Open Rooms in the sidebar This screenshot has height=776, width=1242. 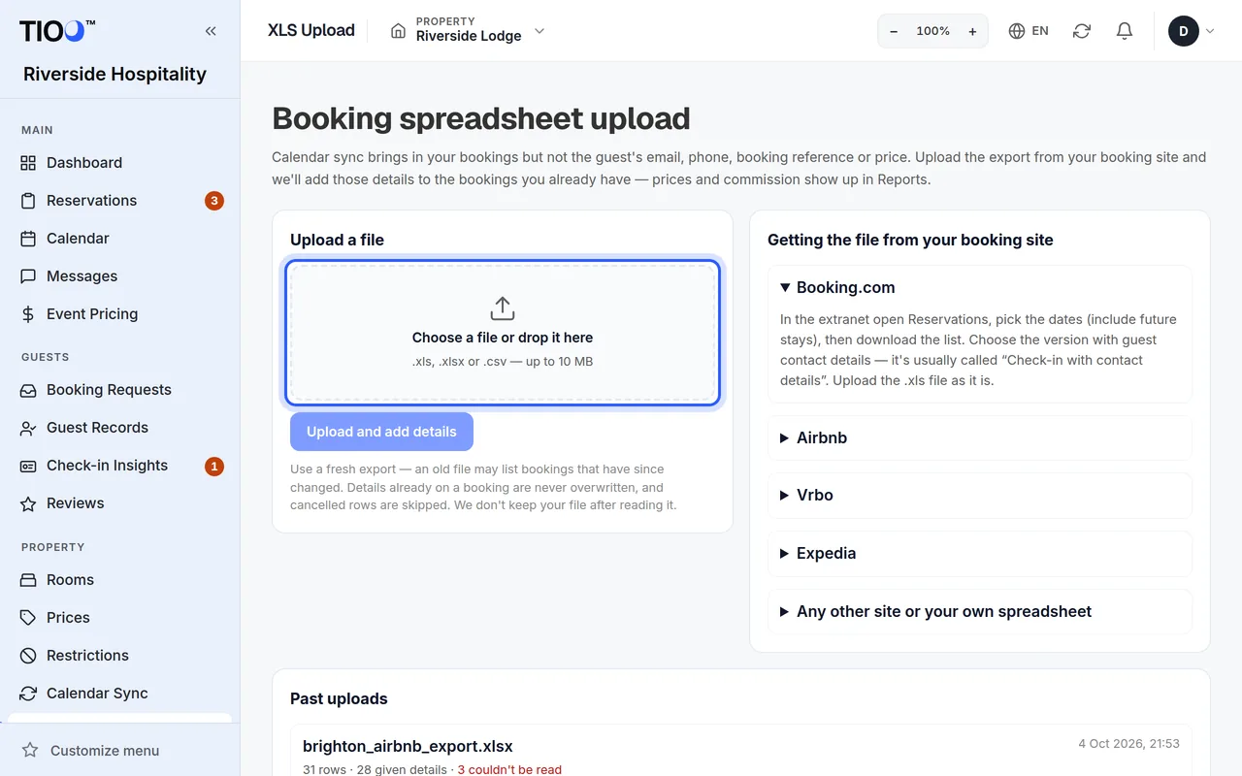(119, 579)
